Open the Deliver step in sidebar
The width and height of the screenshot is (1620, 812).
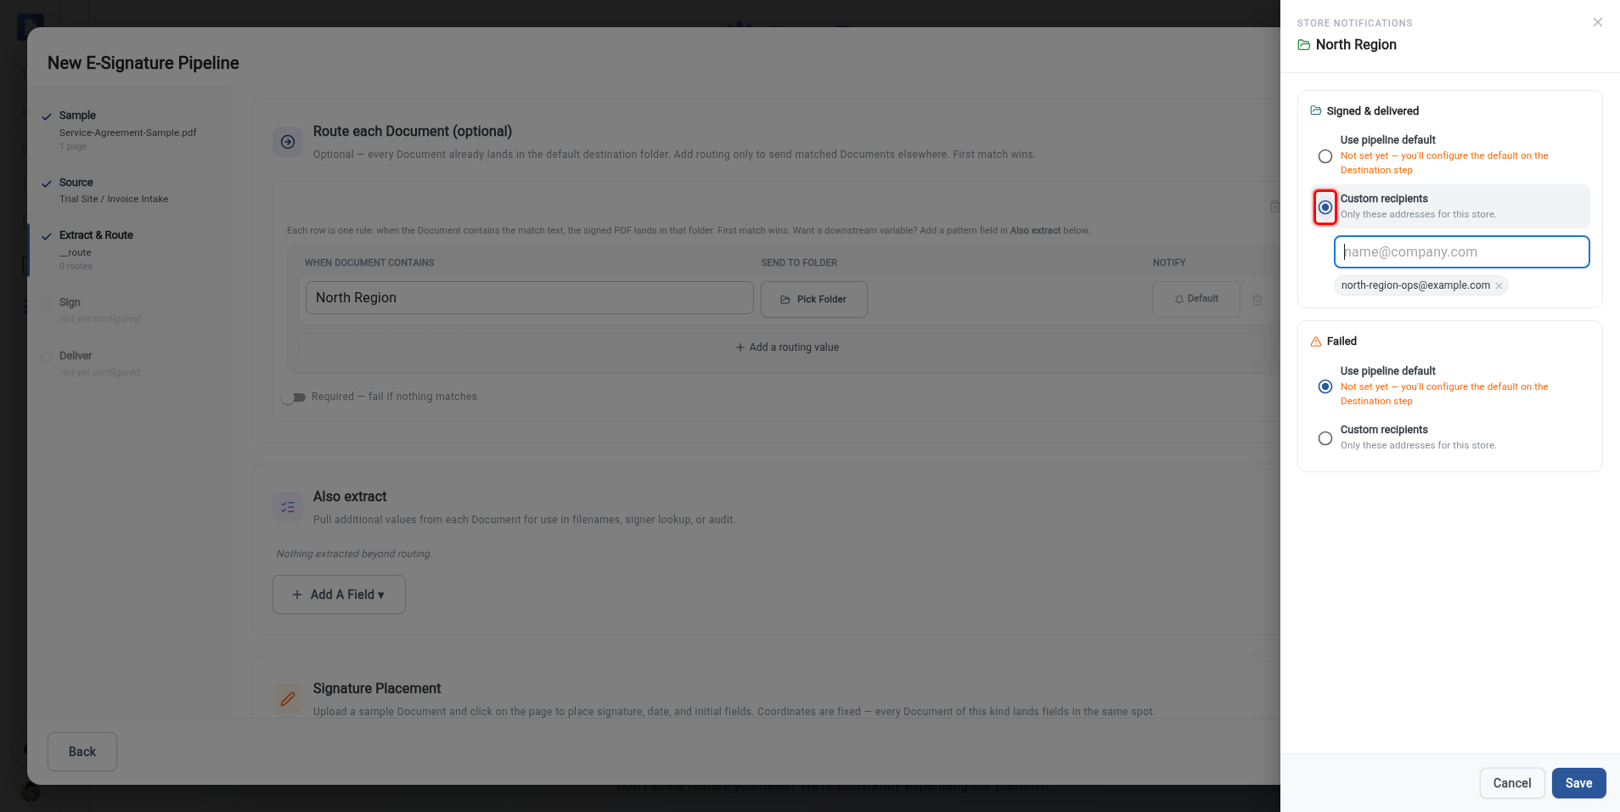tap(127, 364)
